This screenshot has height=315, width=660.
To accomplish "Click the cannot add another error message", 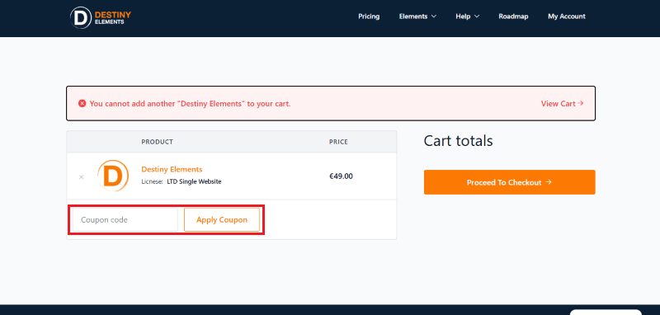I will (190, 103).
